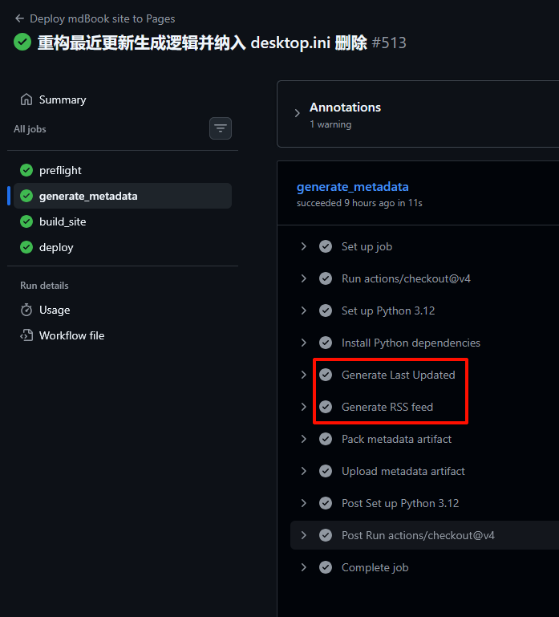
Task: Click the green success icon beside run title
Action: (22, 42)
